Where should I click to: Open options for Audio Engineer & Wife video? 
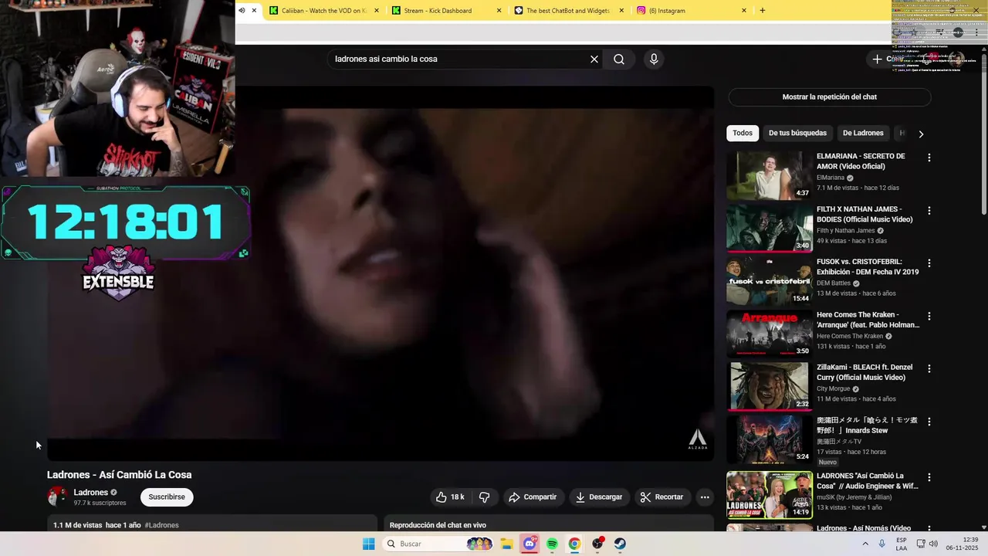click(x=929, y=477)
